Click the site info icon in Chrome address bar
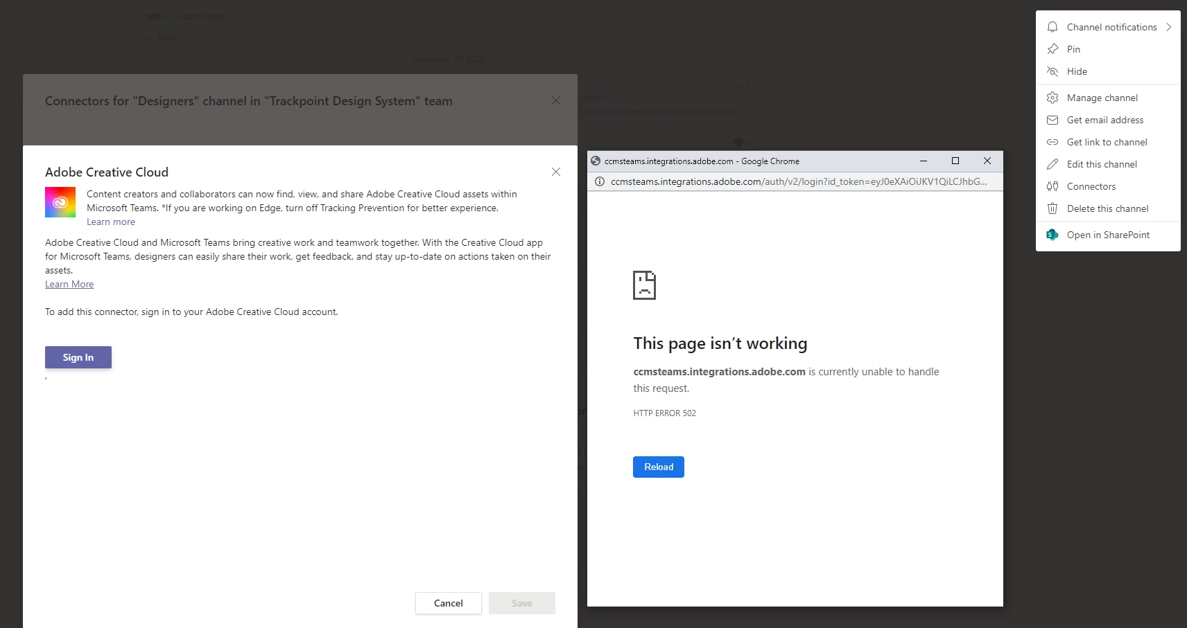The height and width of the screenshot is (628, 1187). point(600,181)
